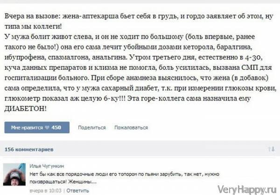Screen dimensions: 280x195
Task: Open the Илья Чугункин profile name link
Action: pyautogui.click(x=47, y=166)
